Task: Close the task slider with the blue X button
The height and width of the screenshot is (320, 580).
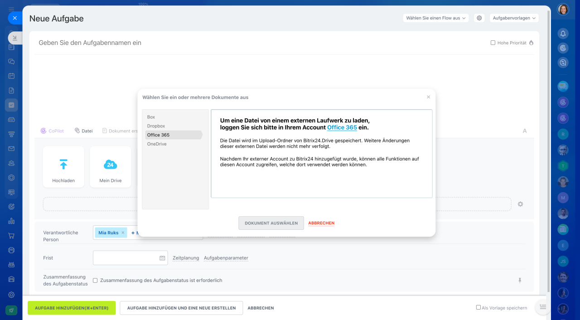Action: point(14,18)
